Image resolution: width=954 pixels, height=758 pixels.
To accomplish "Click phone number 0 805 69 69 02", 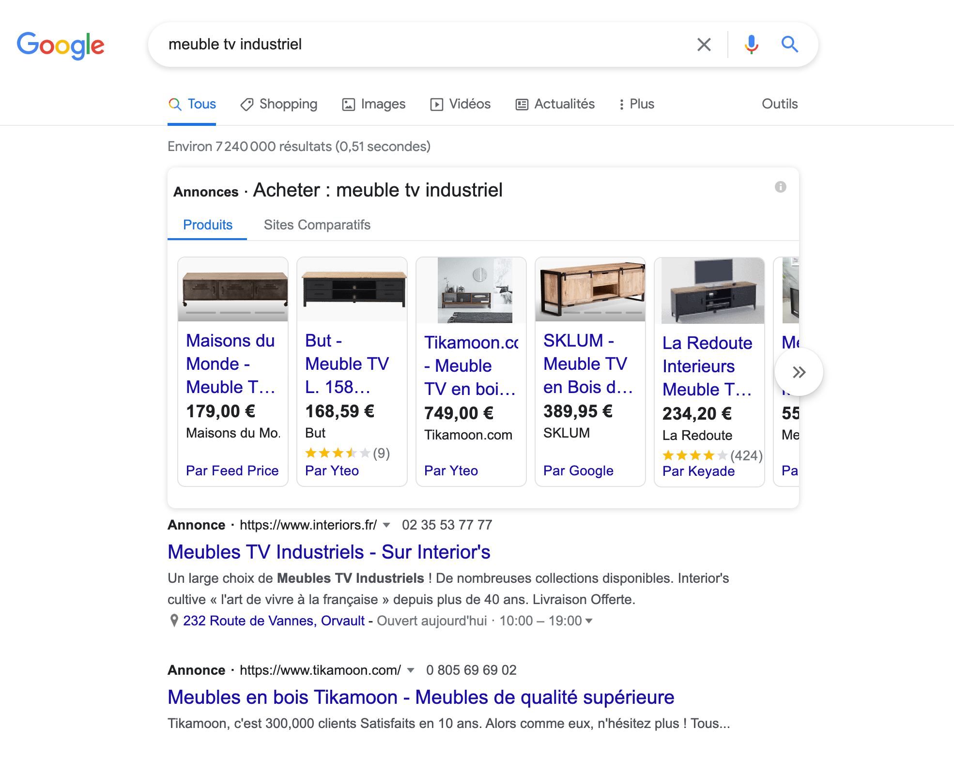I will coord(471,670).
